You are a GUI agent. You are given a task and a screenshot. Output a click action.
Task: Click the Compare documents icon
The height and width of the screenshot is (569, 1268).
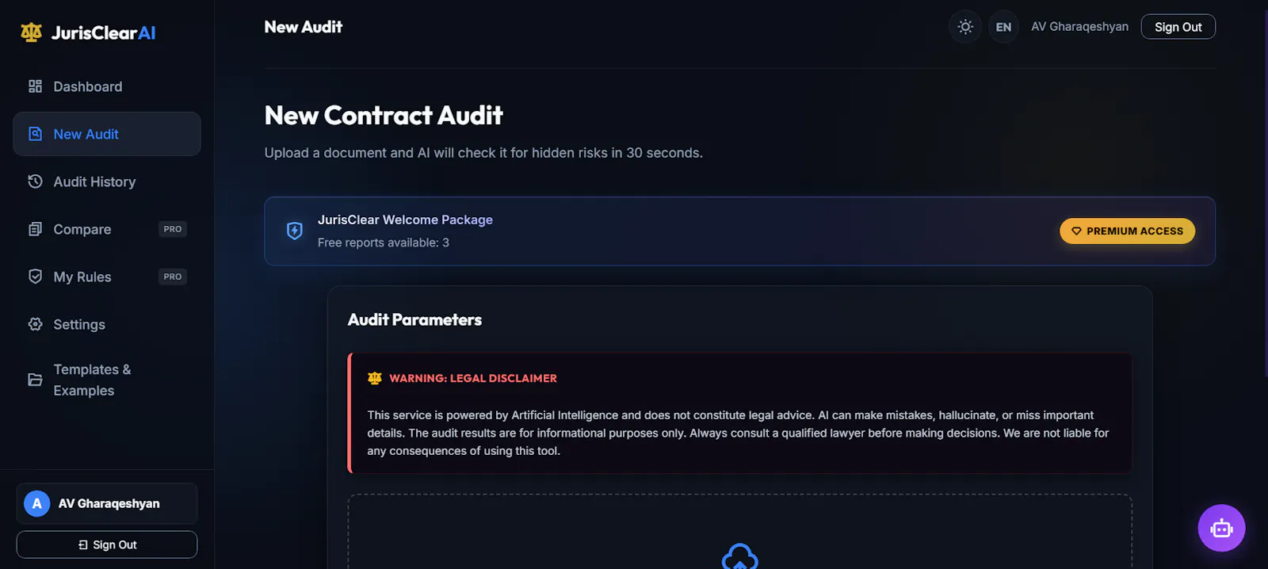[35, 229]
